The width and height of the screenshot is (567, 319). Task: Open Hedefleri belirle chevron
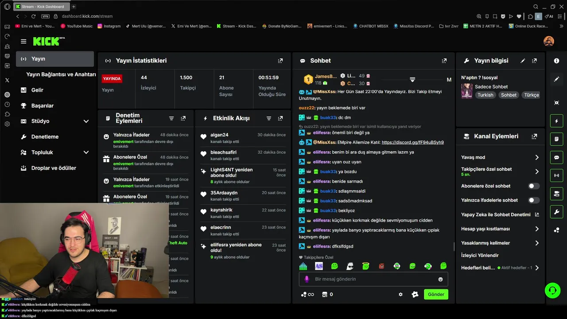click(x=537, y=268)
